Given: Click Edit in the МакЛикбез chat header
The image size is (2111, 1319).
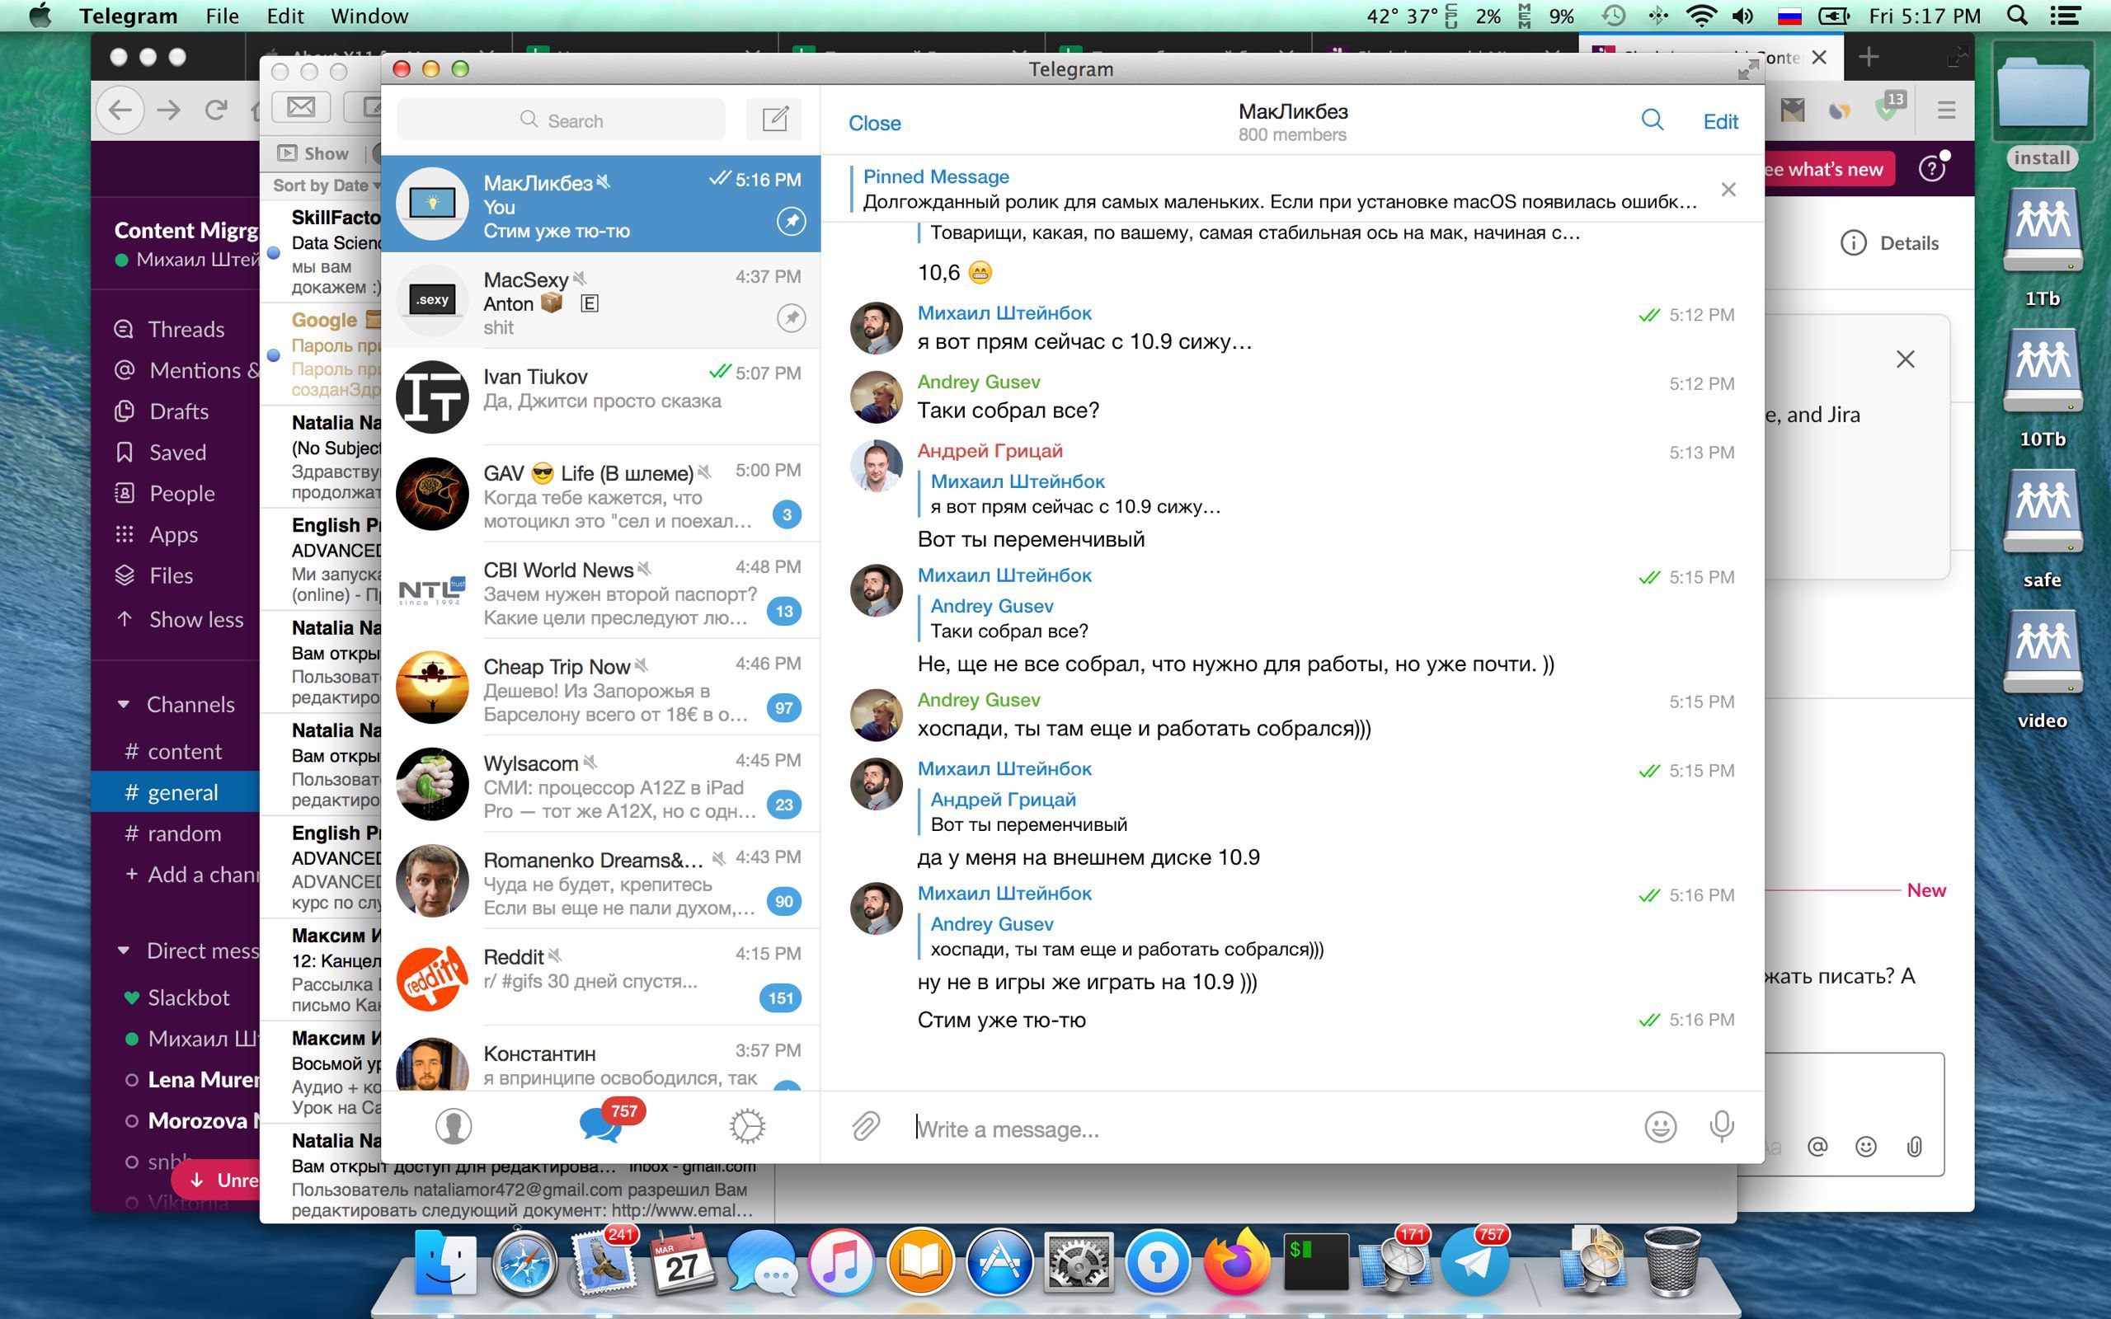Looking at the screenshot, I should [1720, 121].
